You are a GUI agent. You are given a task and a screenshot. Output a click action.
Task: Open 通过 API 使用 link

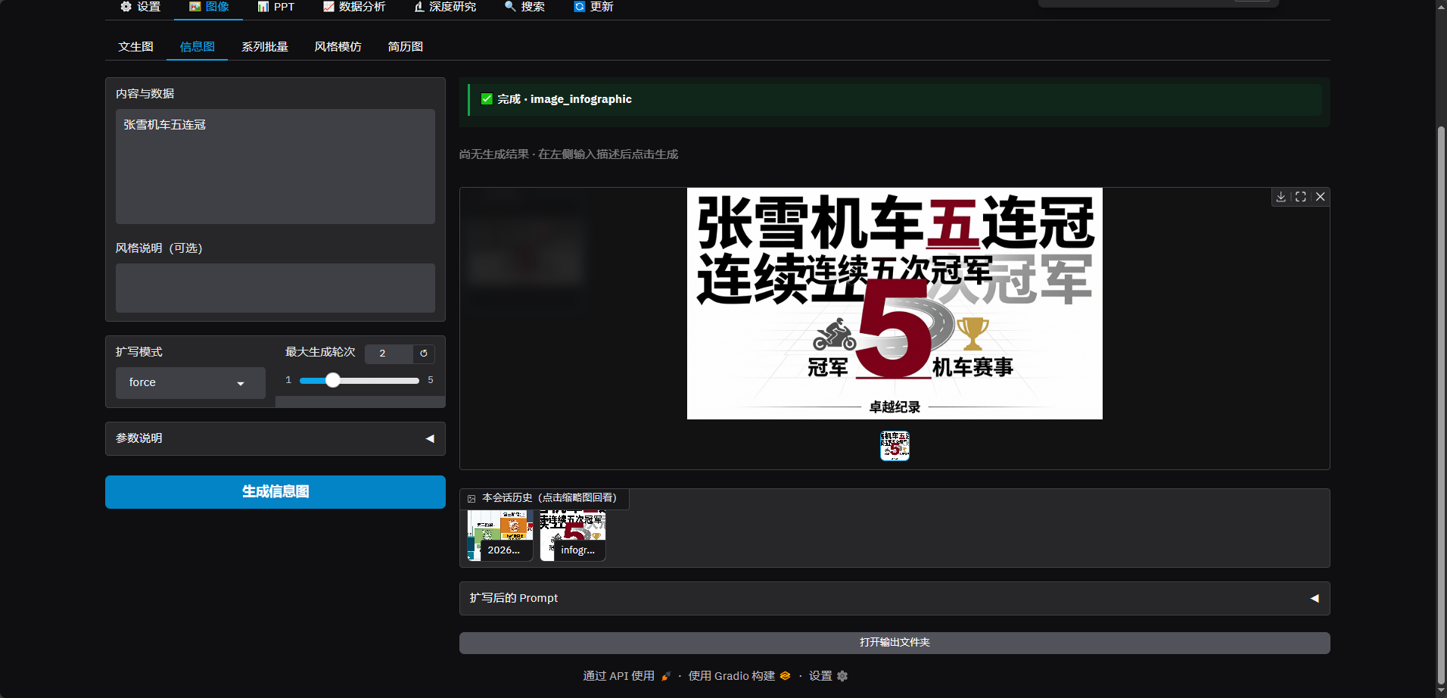(627, 676)
